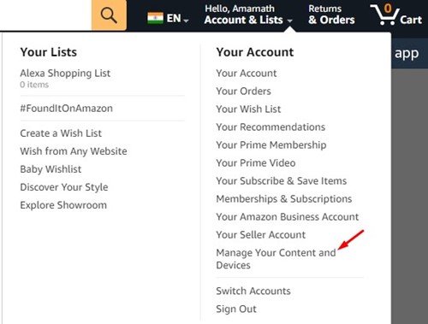This screenshot has width=428, height=324.
Task: Click Alexa Shopping List
Action: [x=65, y=74]
